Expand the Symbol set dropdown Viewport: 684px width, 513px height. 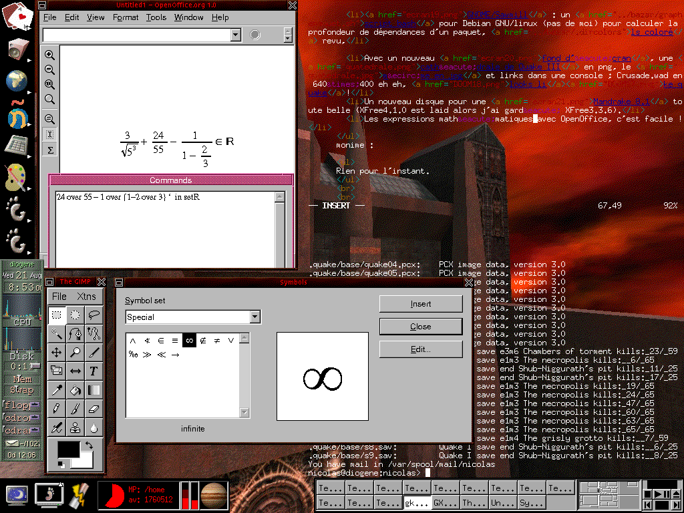click(254, 317)
